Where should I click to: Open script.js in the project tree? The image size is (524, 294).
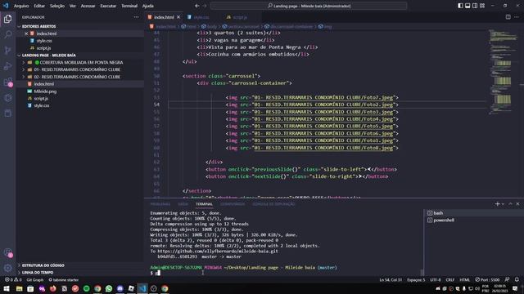[x=41, y=99]
